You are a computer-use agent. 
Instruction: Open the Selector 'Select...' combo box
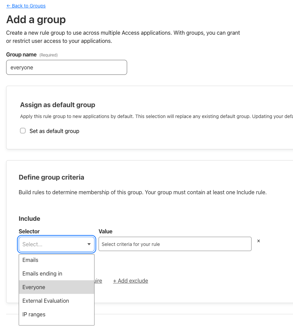click(53, 244)
